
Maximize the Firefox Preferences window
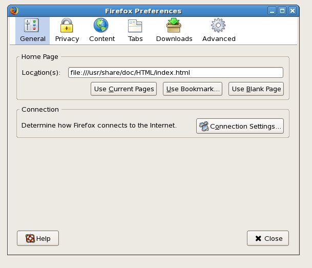coord(282,11)
